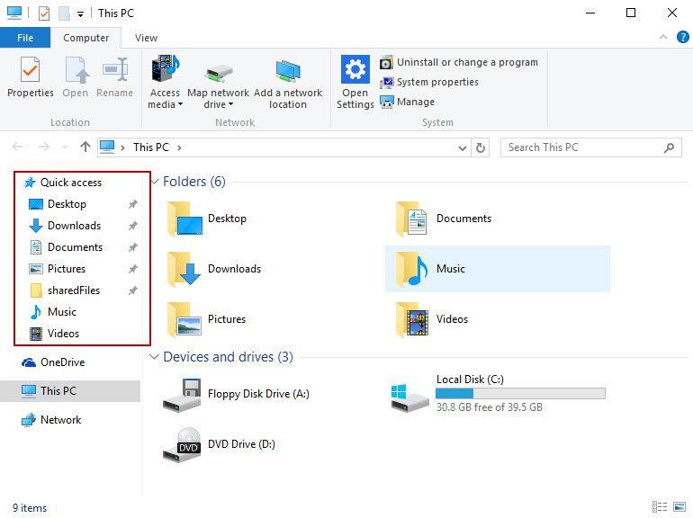
Task: Switch to details view in status bar
Action: click(660, 507)
